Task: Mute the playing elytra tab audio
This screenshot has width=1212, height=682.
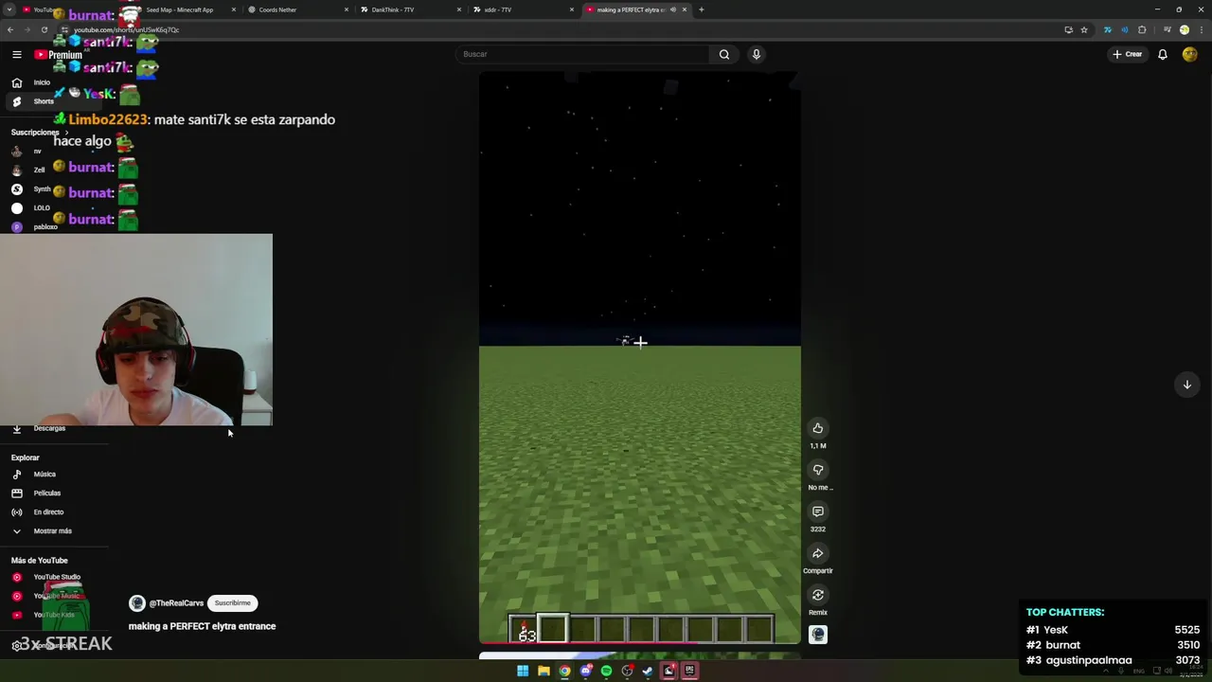Action: point(673,9)
